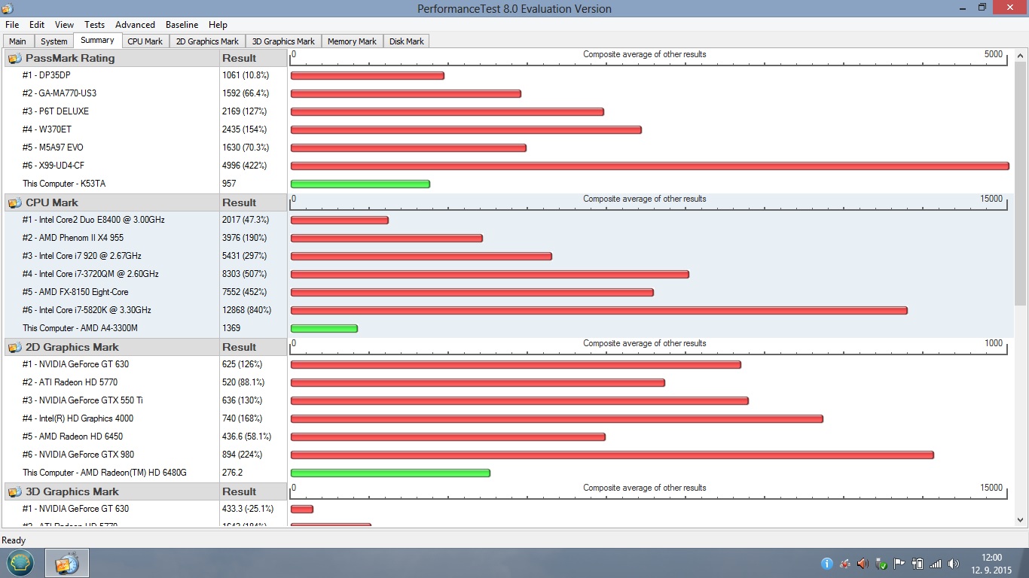Switch to the Memory Mark tab
Viewport: 1029px width, 578px height.
(x=352, y=41)
